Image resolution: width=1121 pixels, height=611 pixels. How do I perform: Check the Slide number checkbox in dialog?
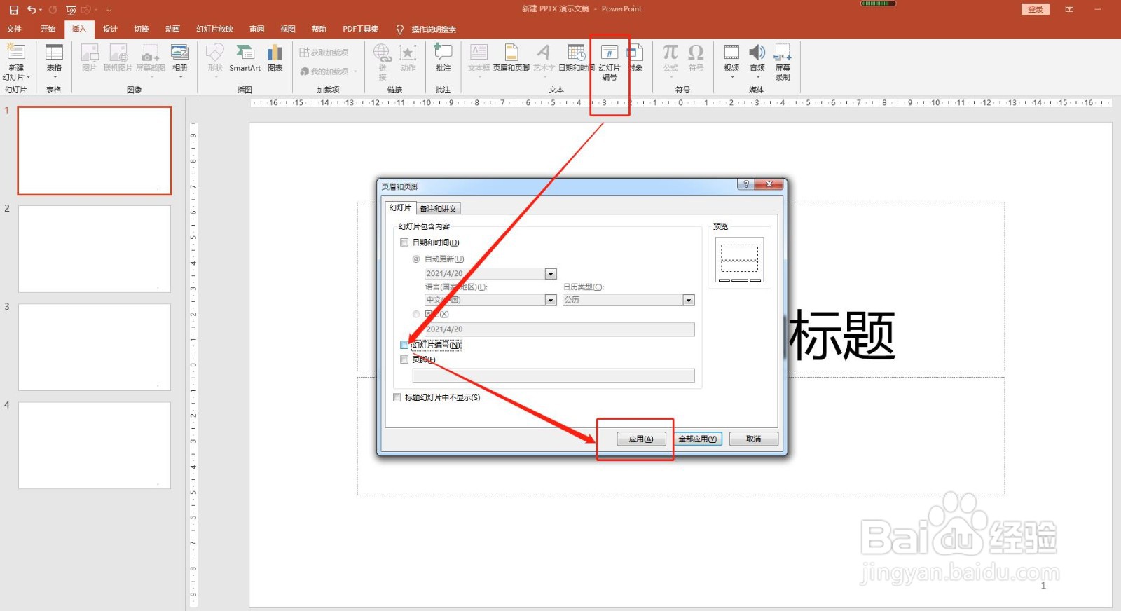point(404,345)
